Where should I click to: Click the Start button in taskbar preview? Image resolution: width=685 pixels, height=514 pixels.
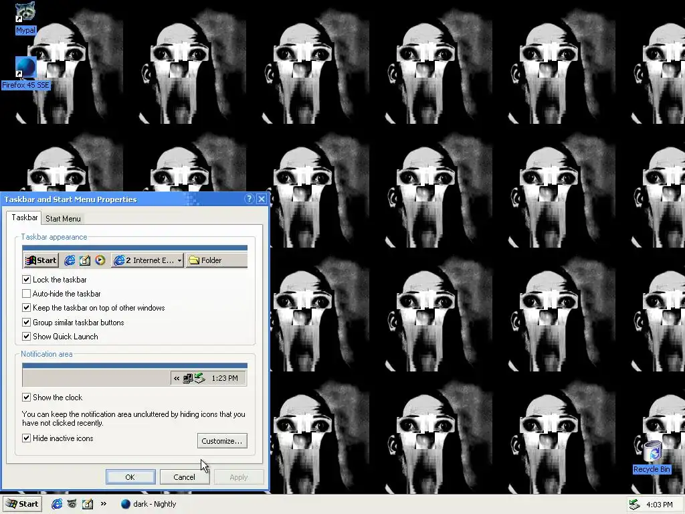(x=41, y=260)
